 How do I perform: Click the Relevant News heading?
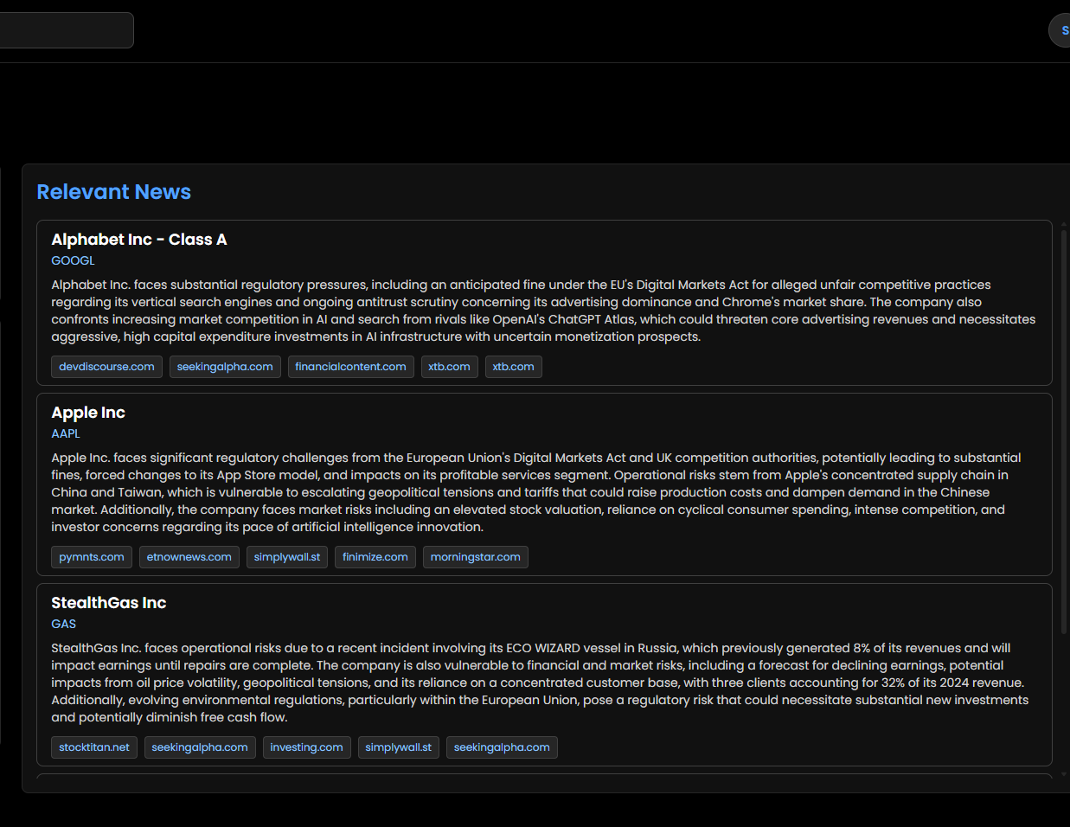[x=114, y=192]
